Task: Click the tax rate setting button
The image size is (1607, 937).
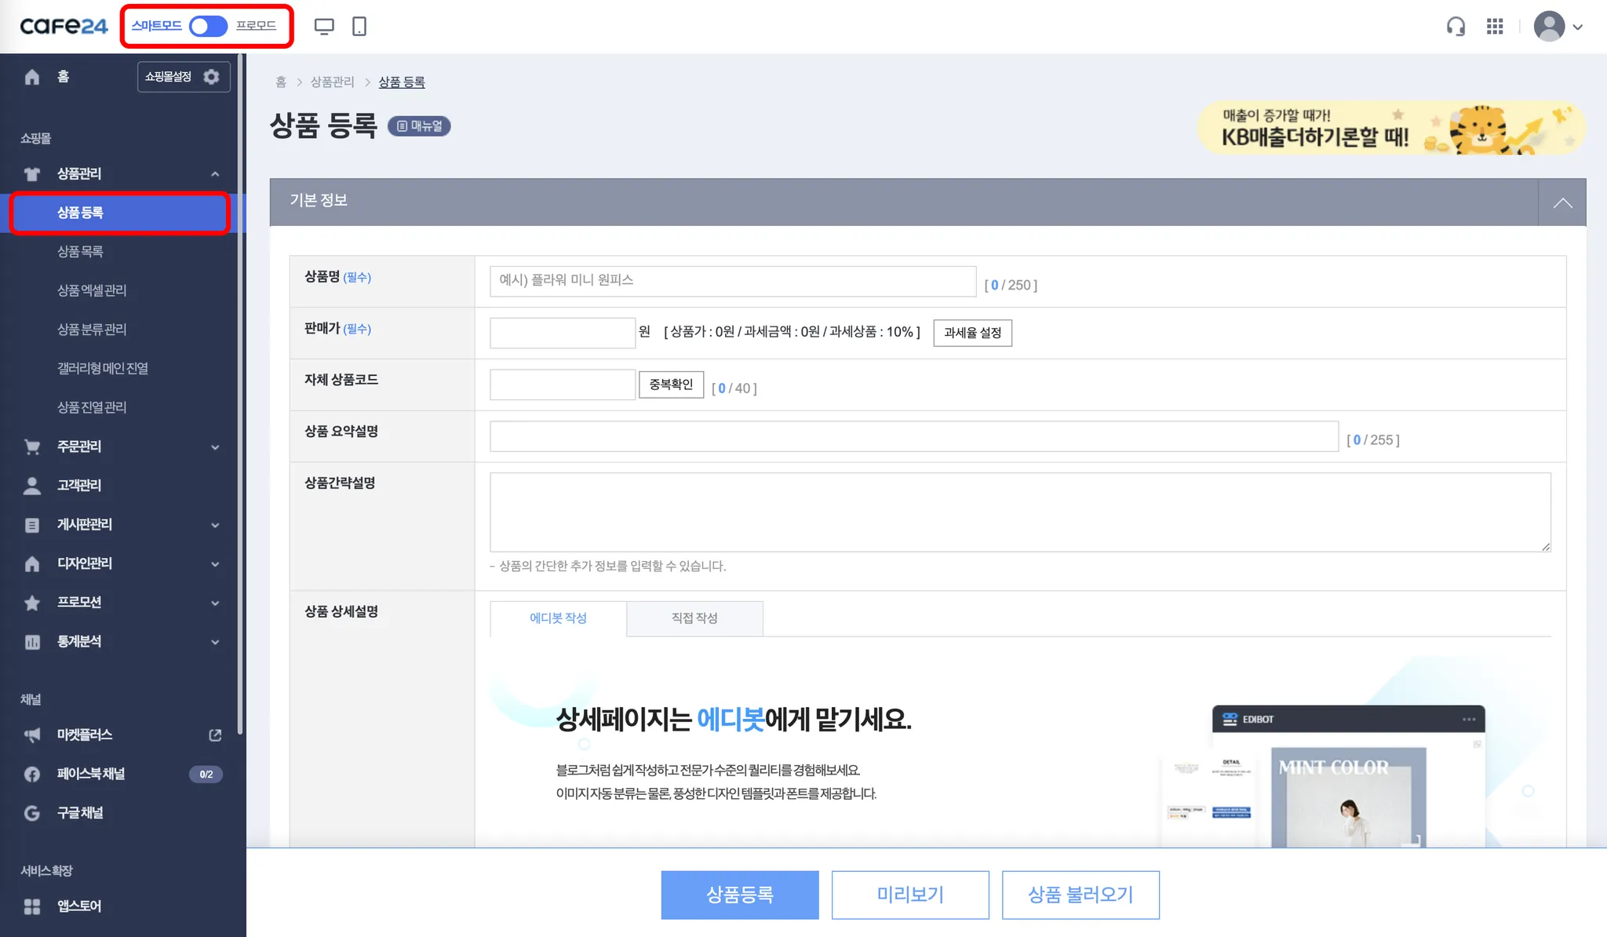Action: pos(972,333)
